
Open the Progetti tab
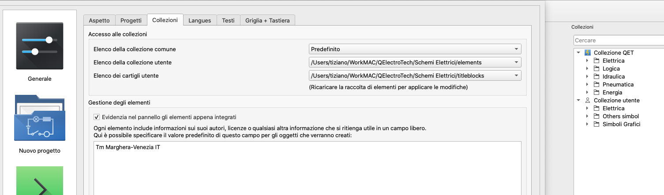[x=131, y=20]
